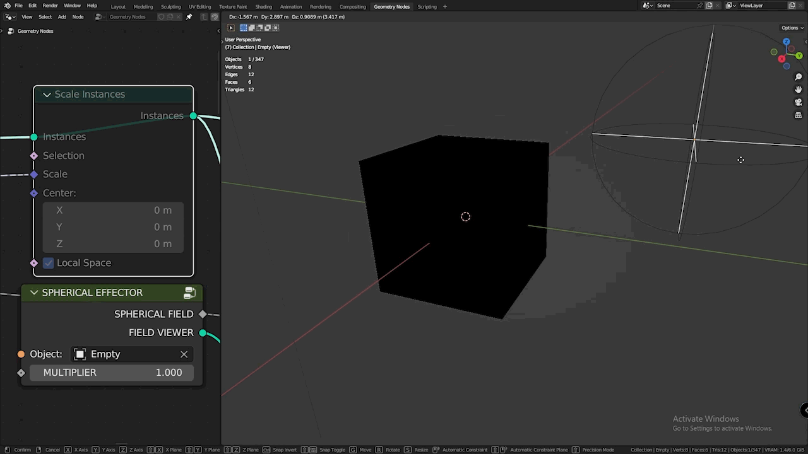Toggle the camera view icon
Screen dimensions: 808x454
tap(799, 102)
